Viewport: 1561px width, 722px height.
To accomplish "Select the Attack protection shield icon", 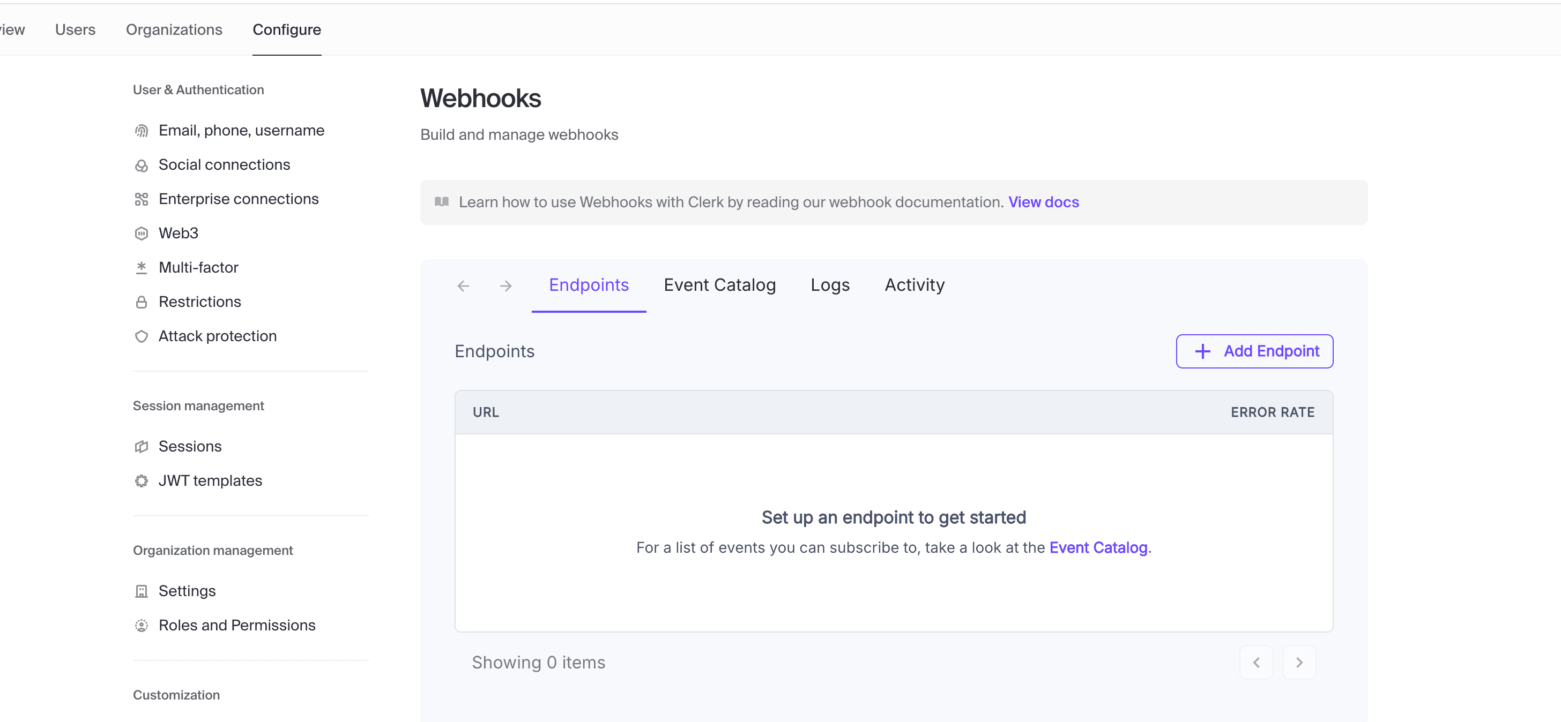I will (x=141, y=336).
